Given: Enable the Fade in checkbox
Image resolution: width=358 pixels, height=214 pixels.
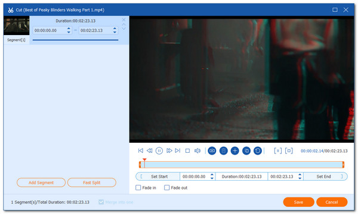Looking at the screenshot, I should pos(138,188).
